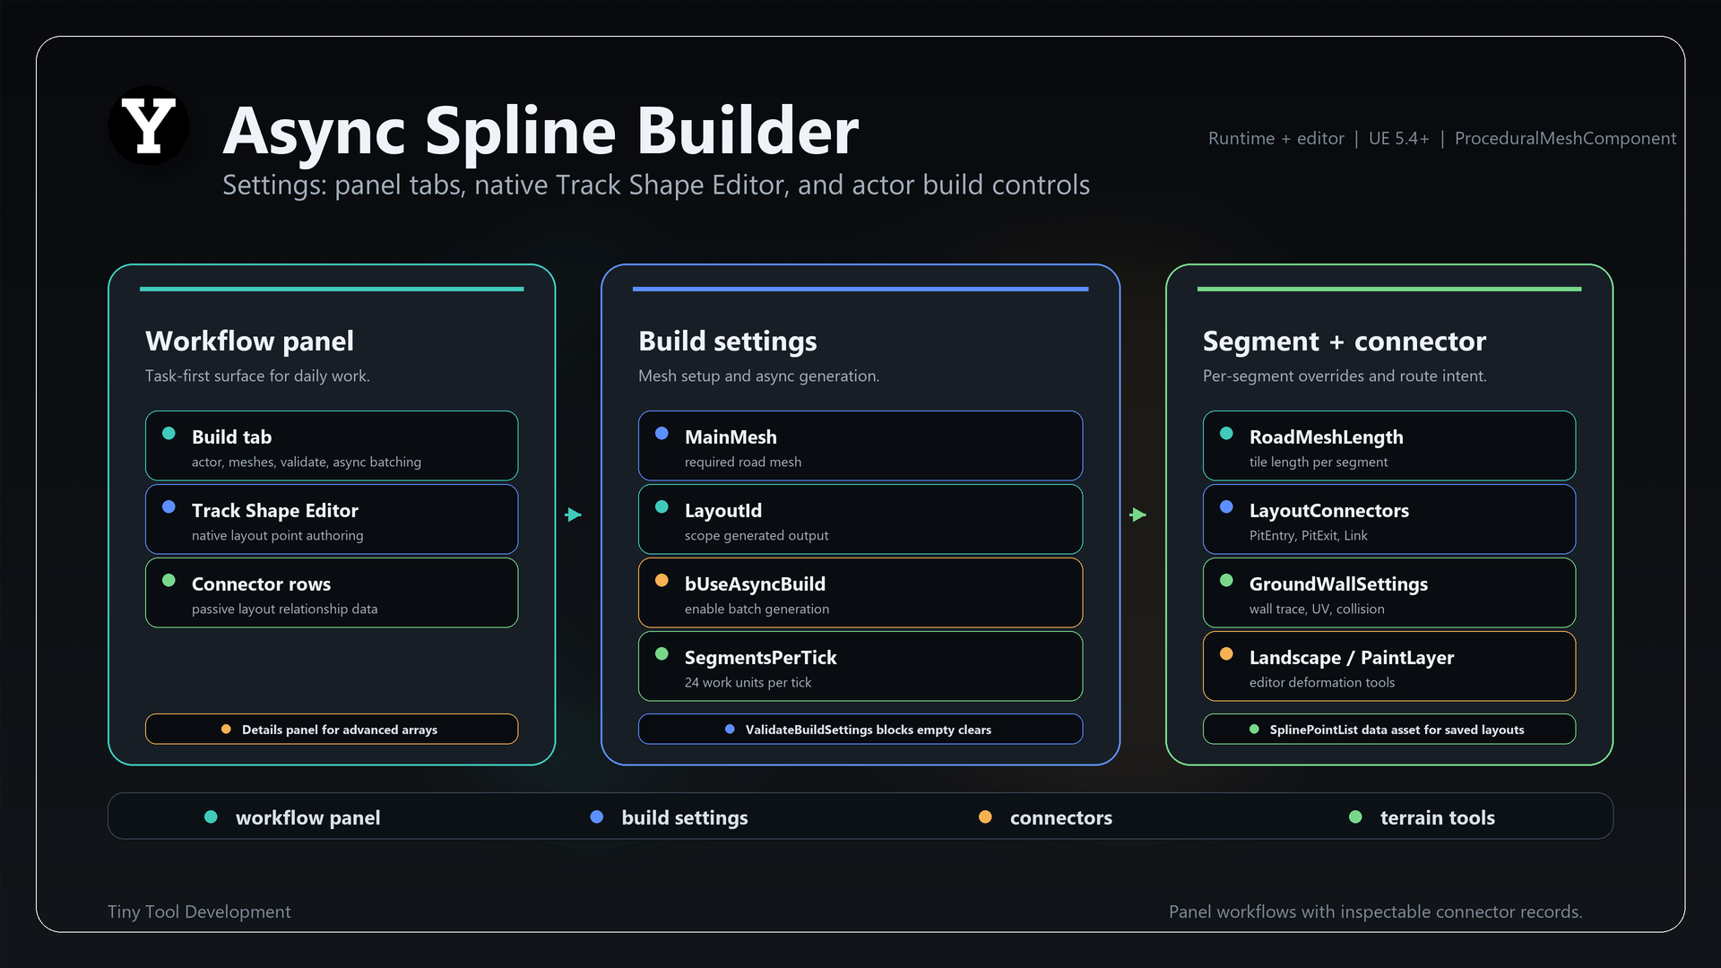Click the orange dot in Details panel pill
This screenshot has width=1721, height=968.
point(226,729)
